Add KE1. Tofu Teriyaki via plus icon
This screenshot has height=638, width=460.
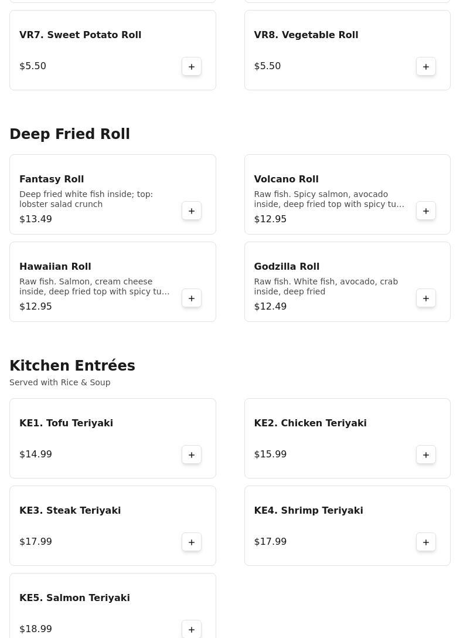pos(192,455)
